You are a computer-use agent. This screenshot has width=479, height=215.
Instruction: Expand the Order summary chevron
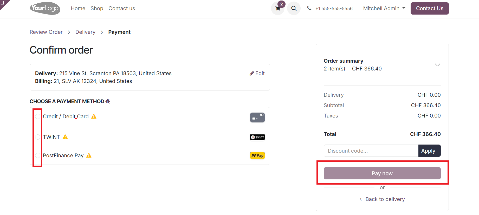437,65
